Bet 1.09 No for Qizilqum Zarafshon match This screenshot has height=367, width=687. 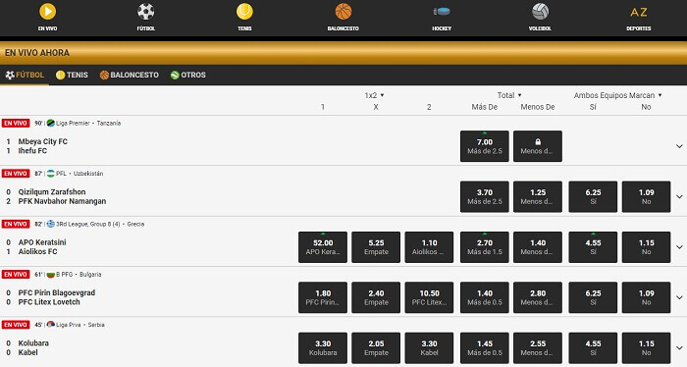646,196
